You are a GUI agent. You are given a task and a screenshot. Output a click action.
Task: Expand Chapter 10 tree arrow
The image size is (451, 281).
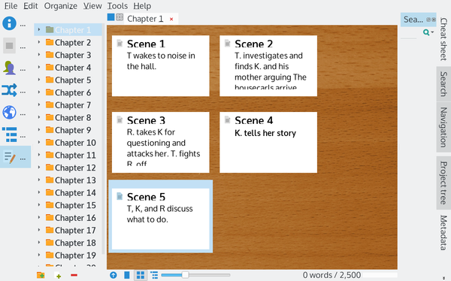coord(39,142)
